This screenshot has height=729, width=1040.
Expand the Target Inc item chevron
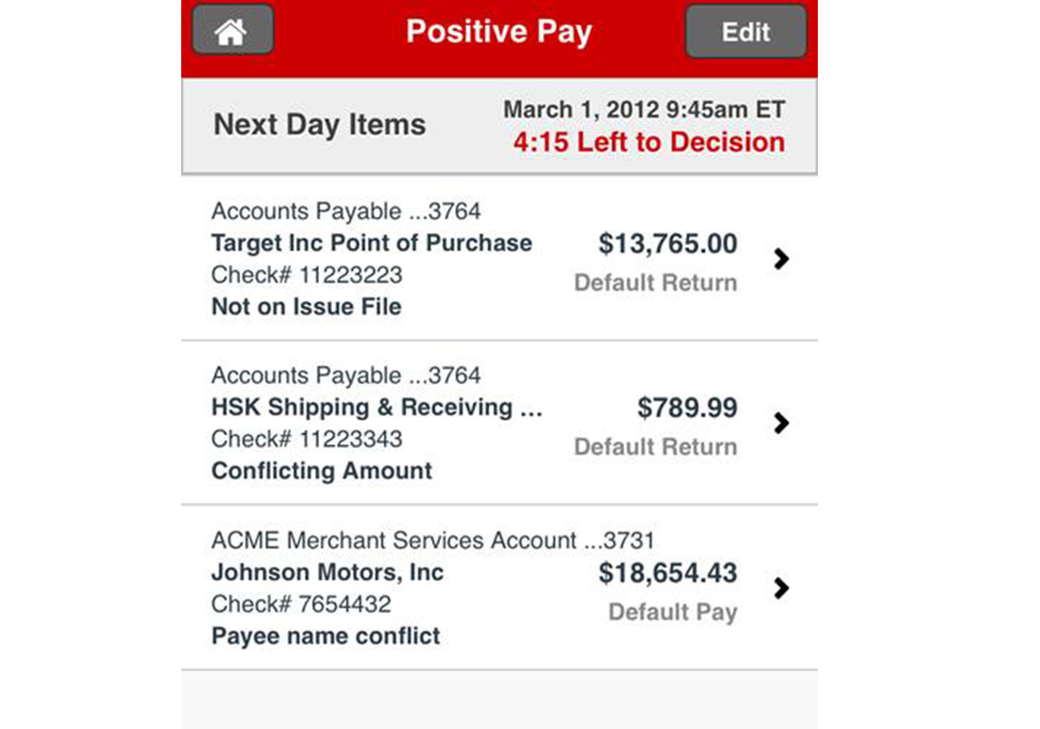(x=781, y=259)
